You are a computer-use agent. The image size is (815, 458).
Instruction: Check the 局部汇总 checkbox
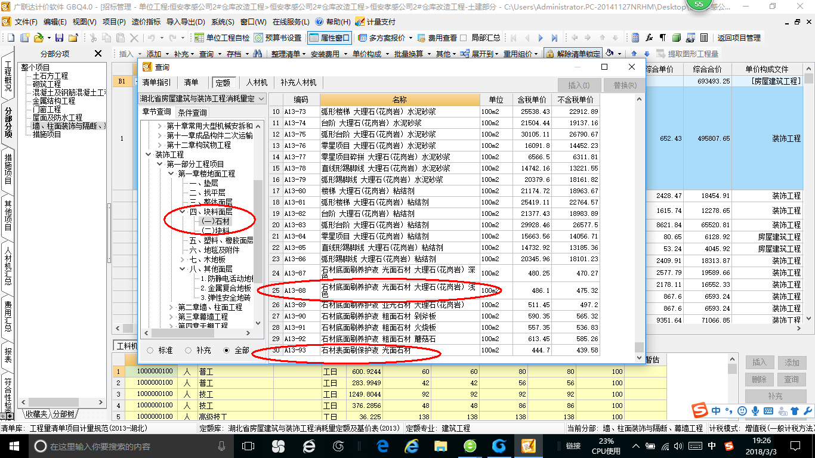[464, 38]
